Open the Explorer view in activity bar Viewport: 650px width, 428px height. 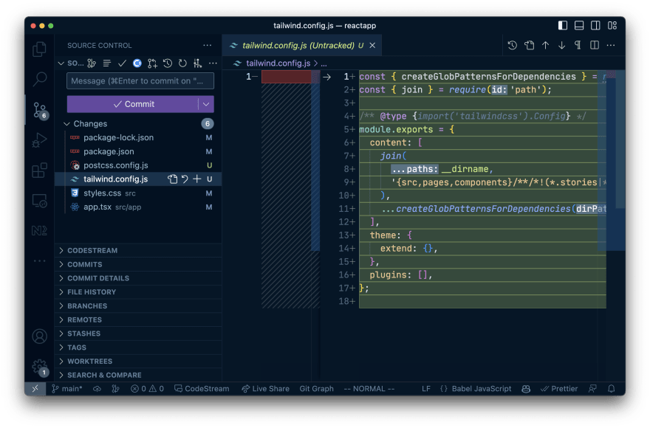point(40,49)
